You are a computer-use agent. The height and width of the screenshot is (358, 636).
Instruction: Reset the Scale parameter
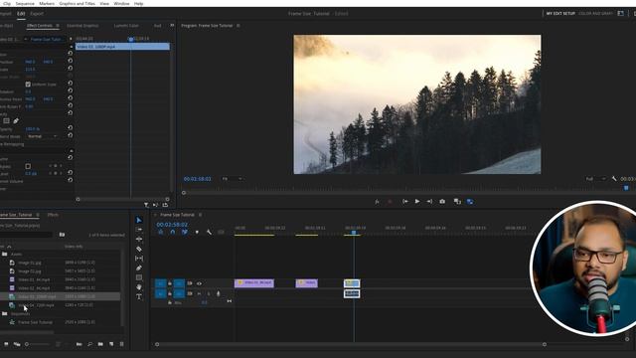pyautogui.click(x=71, y=69)
